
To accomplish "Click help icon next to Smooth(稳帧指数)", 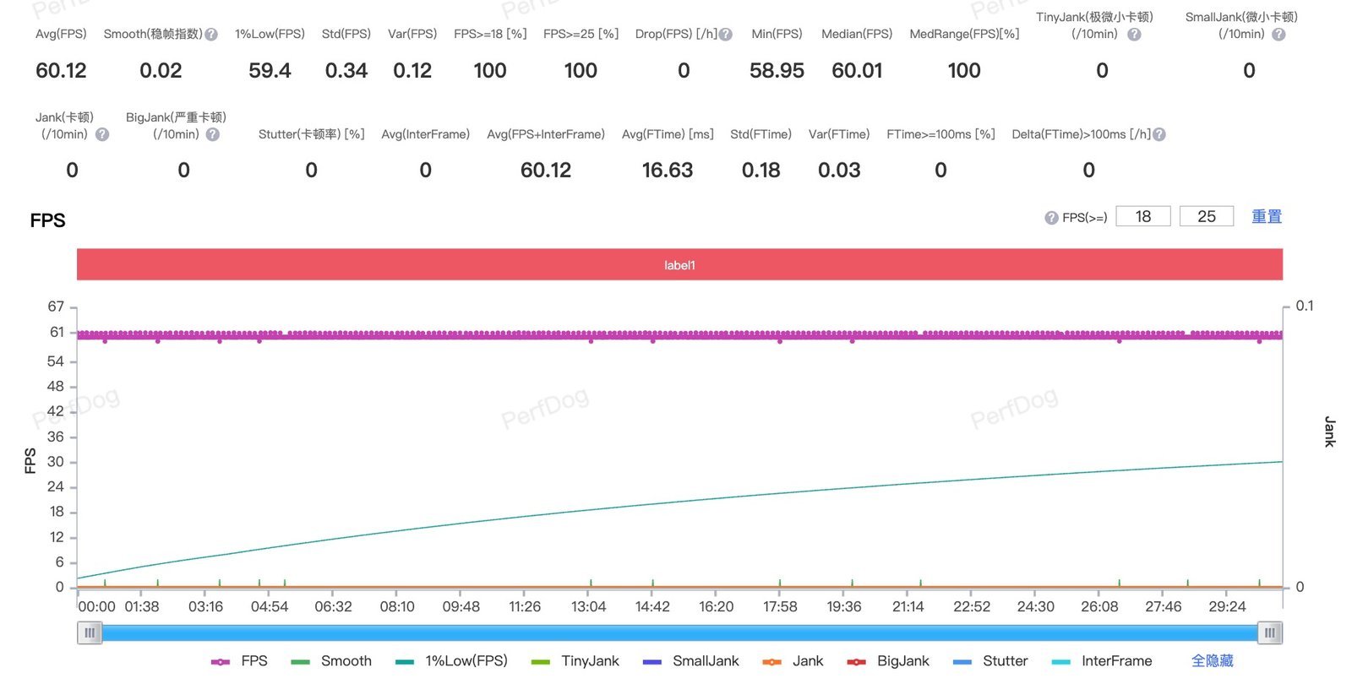I will [211, 35].
